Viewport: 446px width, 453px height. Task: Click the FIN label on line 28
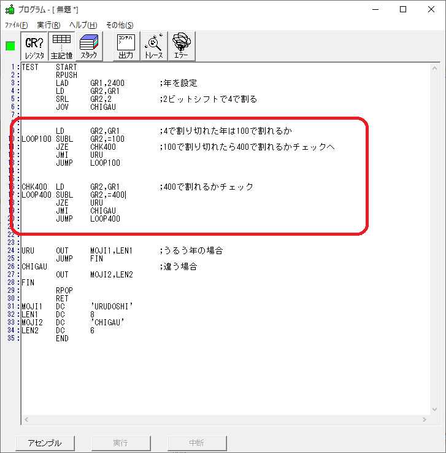tap(28, 282)
